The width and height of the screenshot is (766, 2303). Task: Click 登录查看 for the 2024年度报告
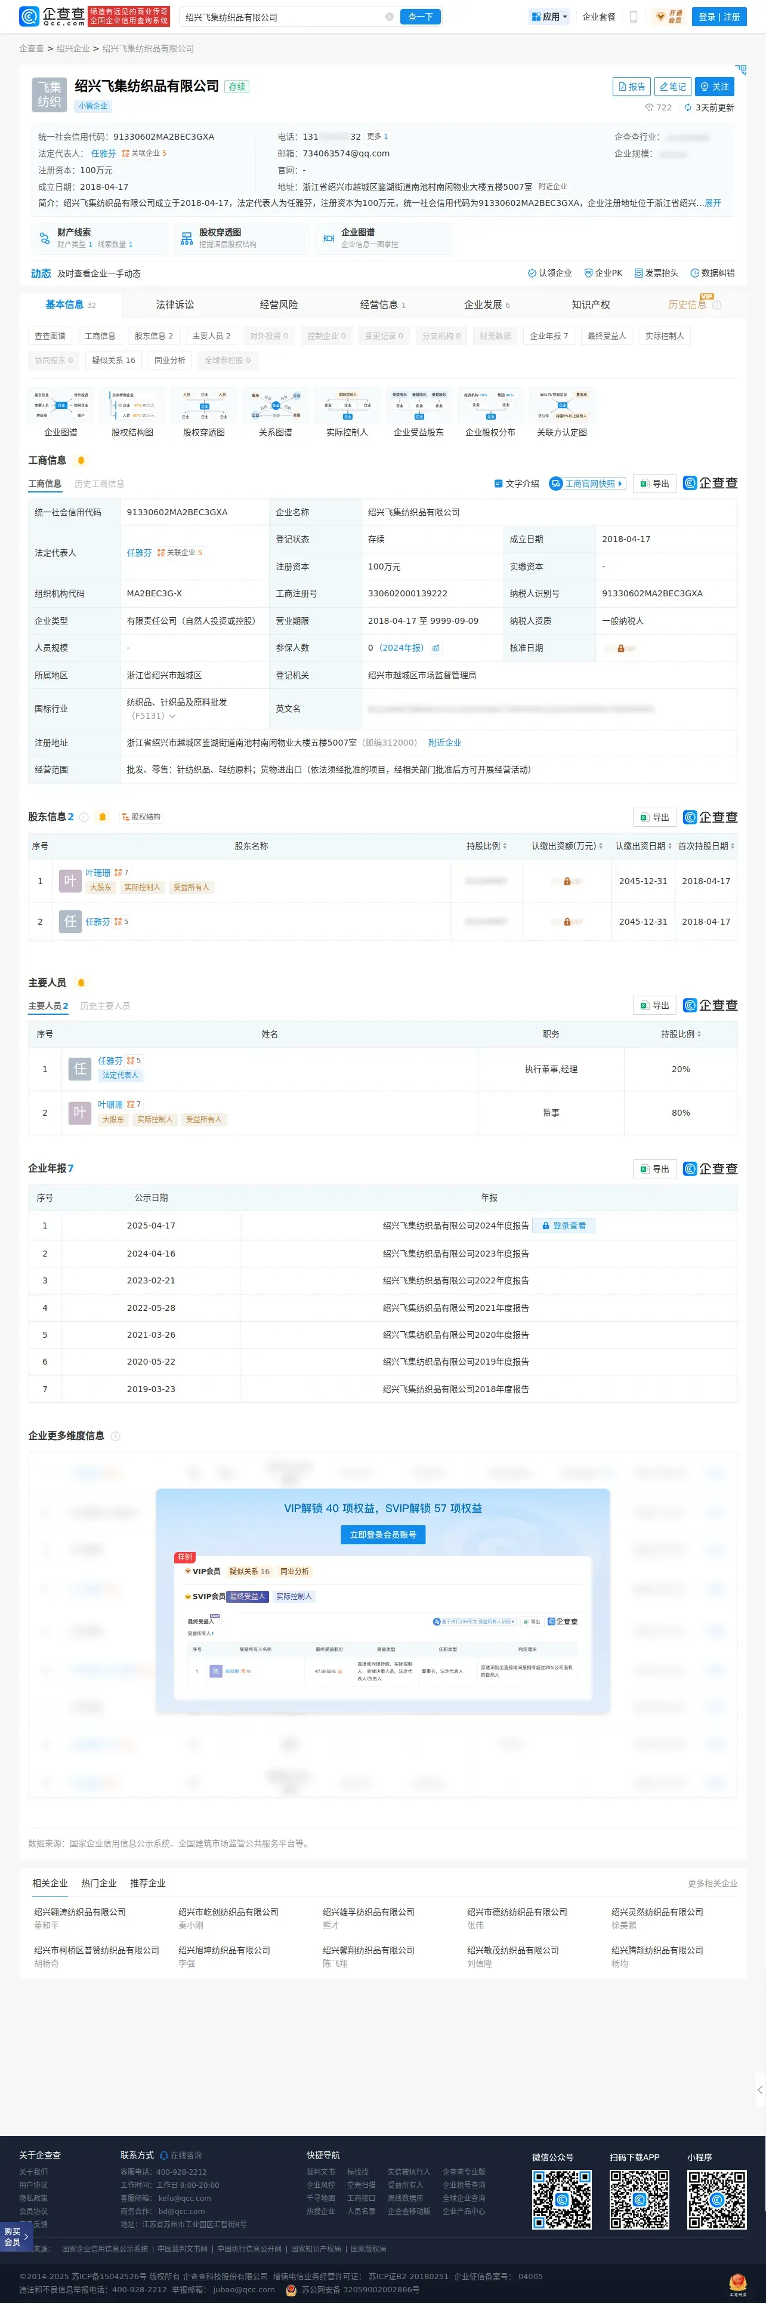(x=563, y=1226)
